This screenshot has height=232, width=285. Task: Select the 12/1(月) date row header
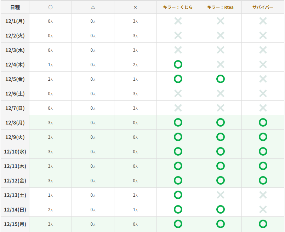pos(15,21)
